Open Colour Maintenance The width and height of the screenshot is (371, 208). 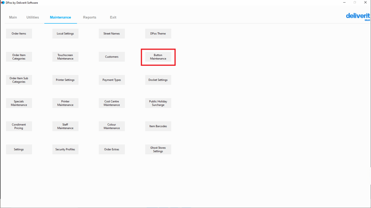click(x=112, y=126)
